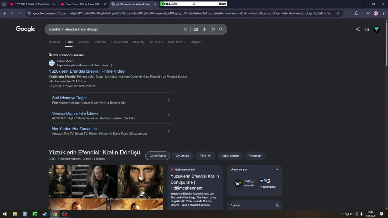Select the Genel Bakış chip

(x=158, y=156)
